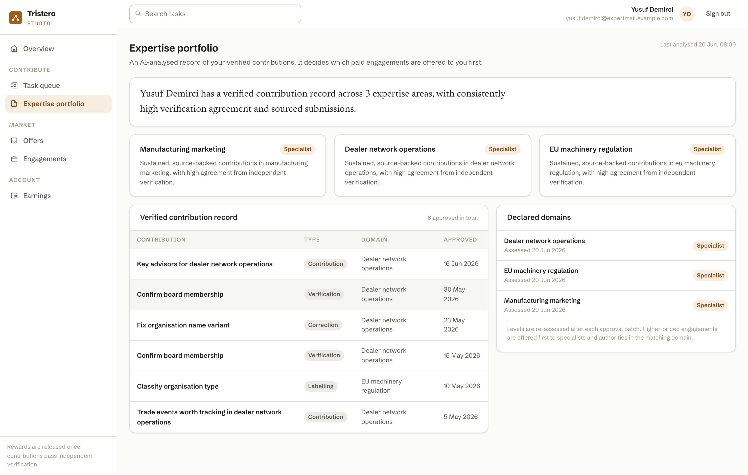Click Specialist badge beside declared Manufacturing marketing
The image size is (748, 475).
[710, 305]
